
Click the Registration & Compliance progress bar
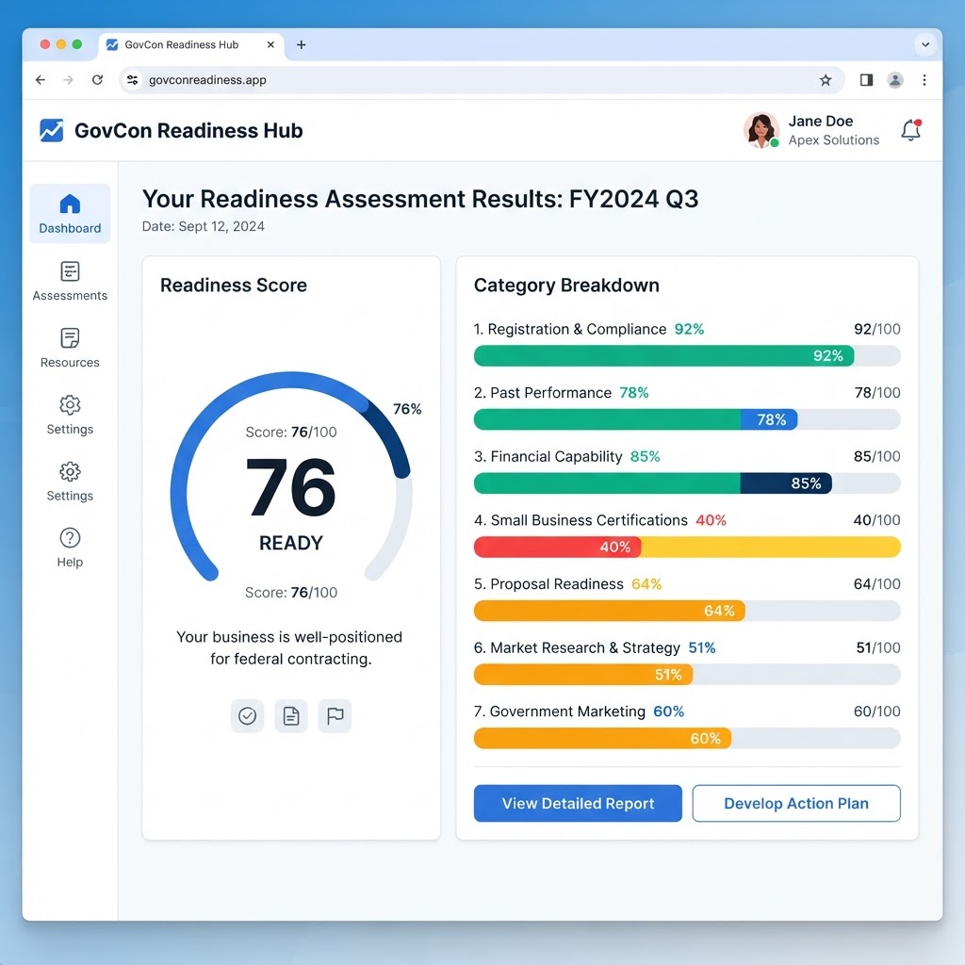coord(687,355)
